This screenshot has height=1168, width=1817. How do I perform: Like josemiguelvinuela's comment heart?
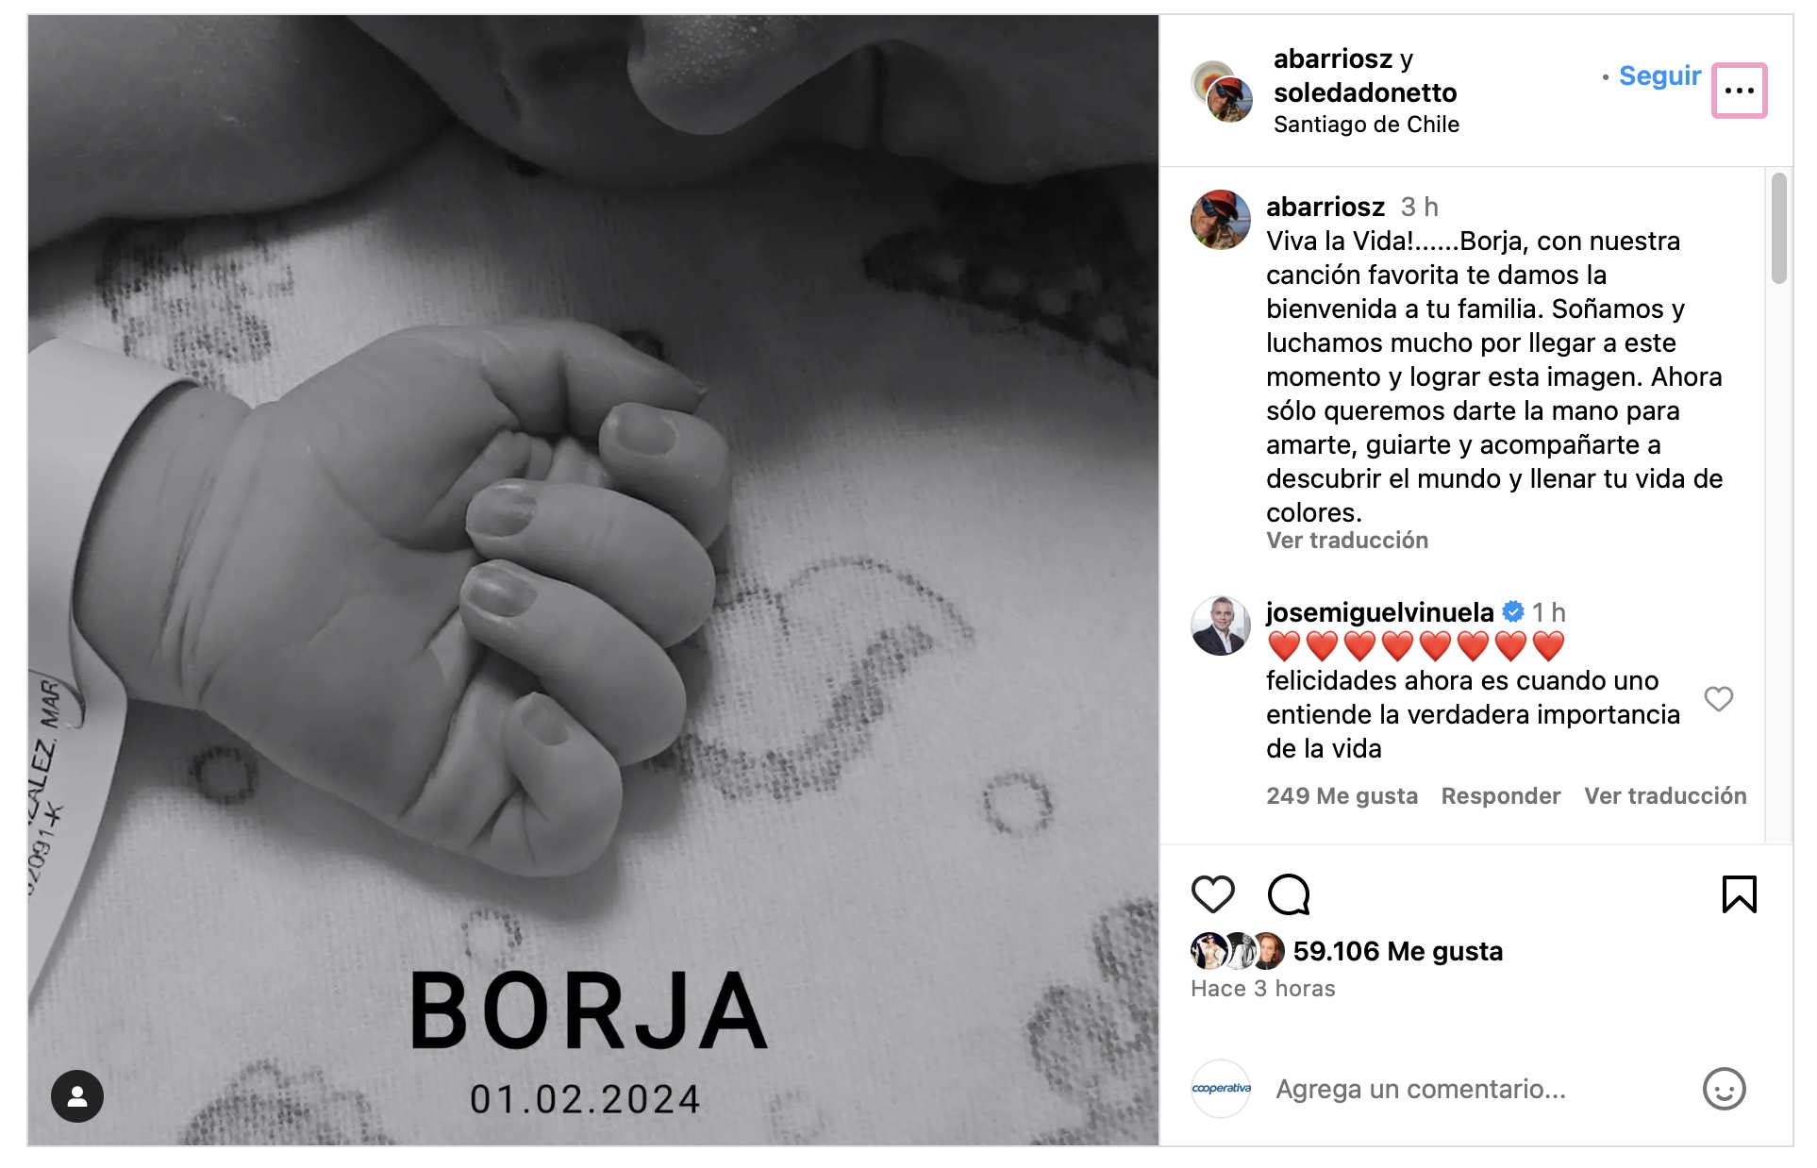[1718, 699]
